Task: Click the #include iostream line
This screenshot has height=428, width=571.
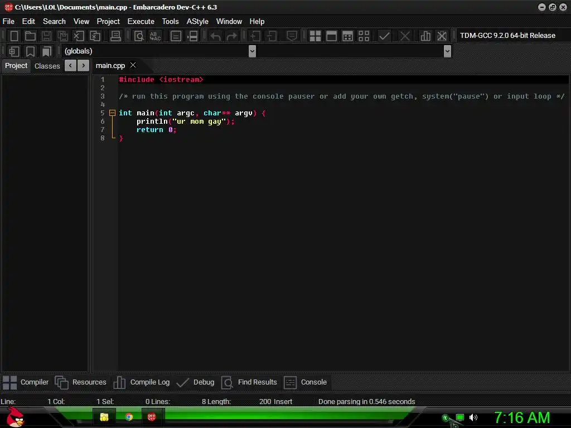Action: 161,80
